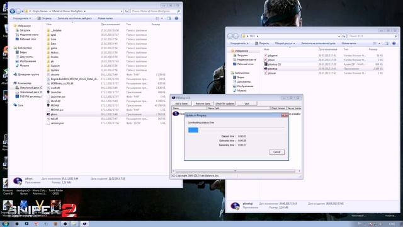The height and width of the screenshot is (227, 403).
Task: Select Документы in Warfighter window sidebar
Action: click(25, 57)
